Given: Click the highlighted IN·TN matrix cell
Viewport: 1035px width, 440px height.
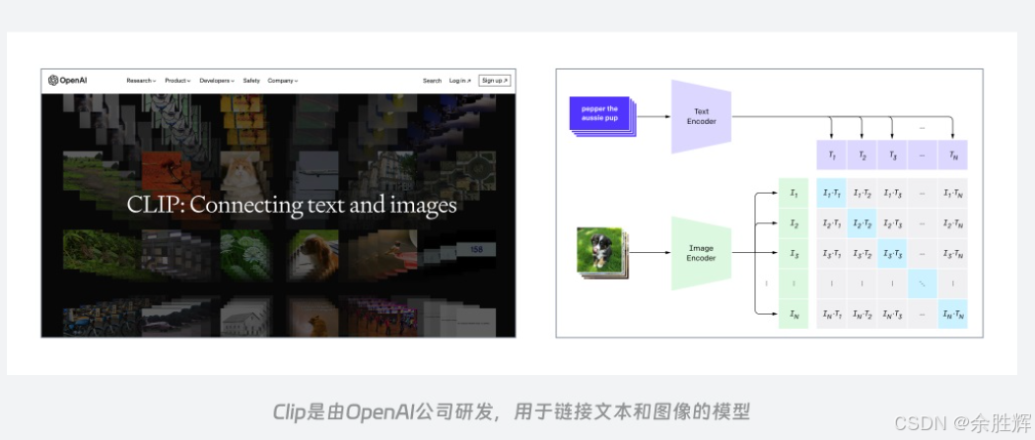Looking at the screenshot, I should click(x=952, y=314).
